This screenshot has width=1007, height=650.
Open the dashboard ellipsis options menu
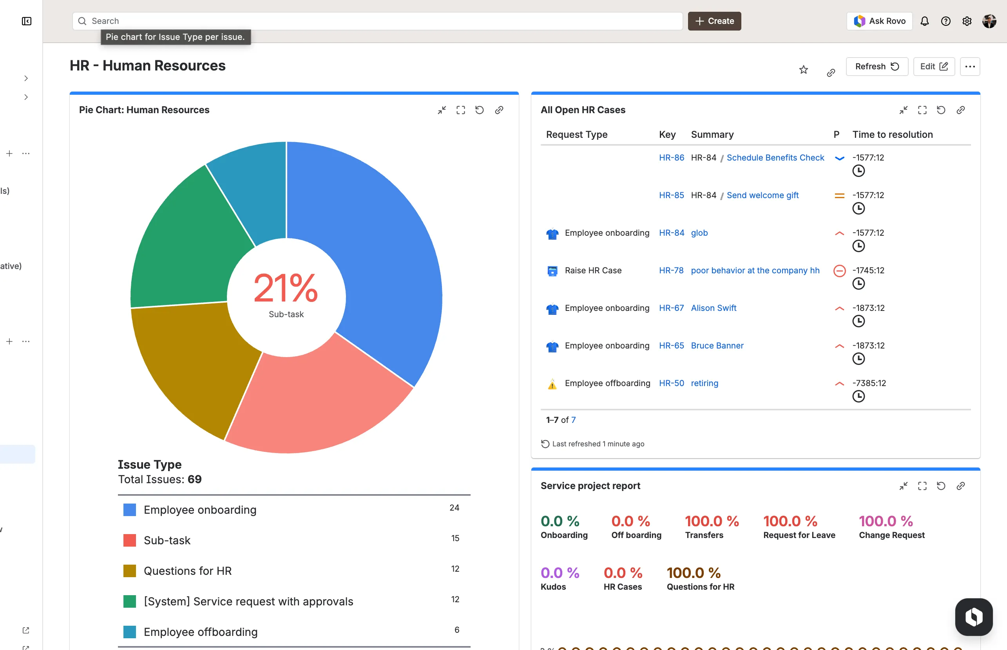(970, 66)
